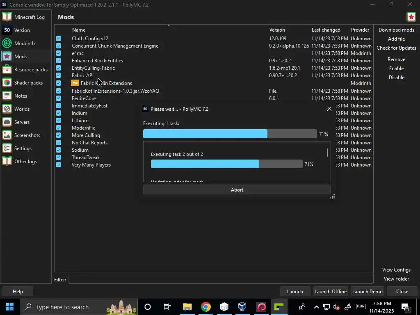420x315 pixels.
Task: Focus the mod Filter input field
Action: [221, 279]
